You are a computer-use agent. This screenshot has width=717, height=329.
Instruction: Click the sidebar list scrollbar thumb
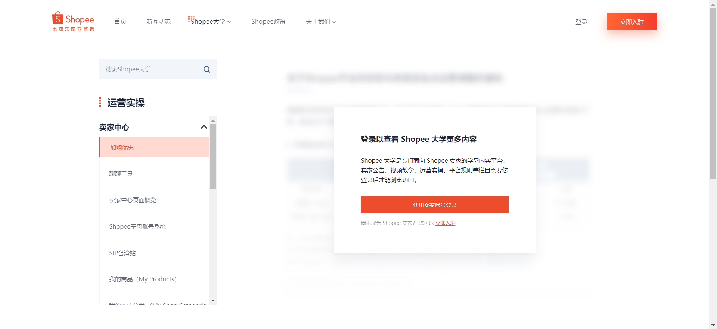213,156
